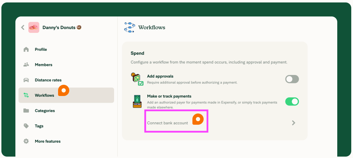
Task: Click the Spend section heading
Action: 137,53
